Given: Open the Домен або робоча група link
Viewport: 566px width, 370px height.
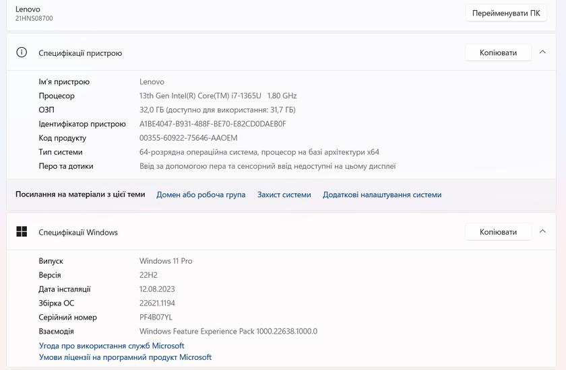Looking at the screenshot, I should [201, 194].
